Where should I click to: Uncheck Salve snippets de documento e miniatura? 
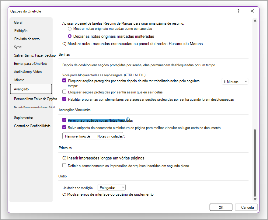64,127
